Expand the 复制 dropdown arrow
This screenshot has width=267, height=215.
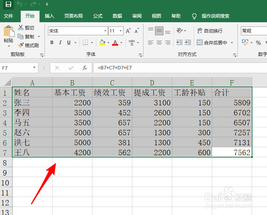coord(39,36)
